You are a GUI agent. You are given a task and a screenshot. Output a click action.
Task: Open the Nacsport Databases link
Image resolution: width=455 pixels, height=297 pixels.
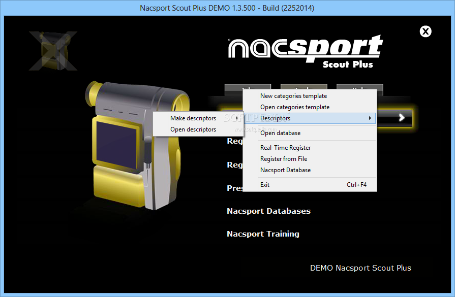268,211
